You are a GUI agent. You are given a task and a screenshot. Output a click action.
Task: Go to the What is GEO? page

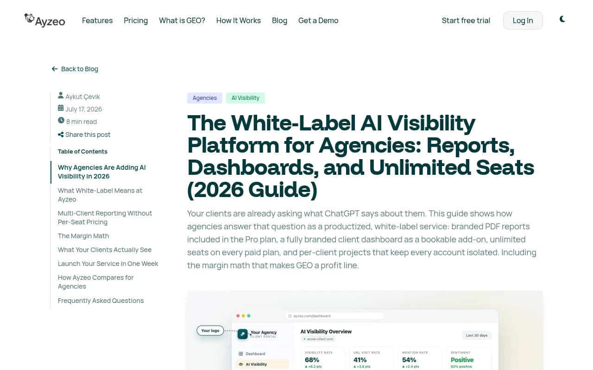182,20
